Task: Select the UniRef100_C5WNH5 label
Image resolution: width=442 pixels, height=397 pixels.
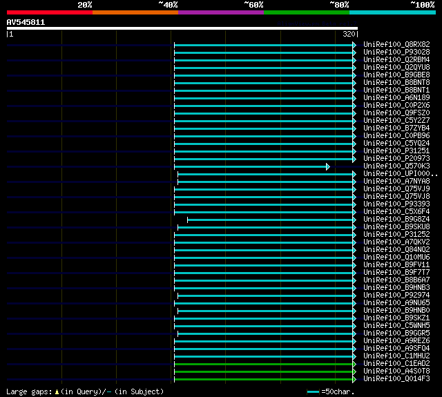Action: coord(396,326)
